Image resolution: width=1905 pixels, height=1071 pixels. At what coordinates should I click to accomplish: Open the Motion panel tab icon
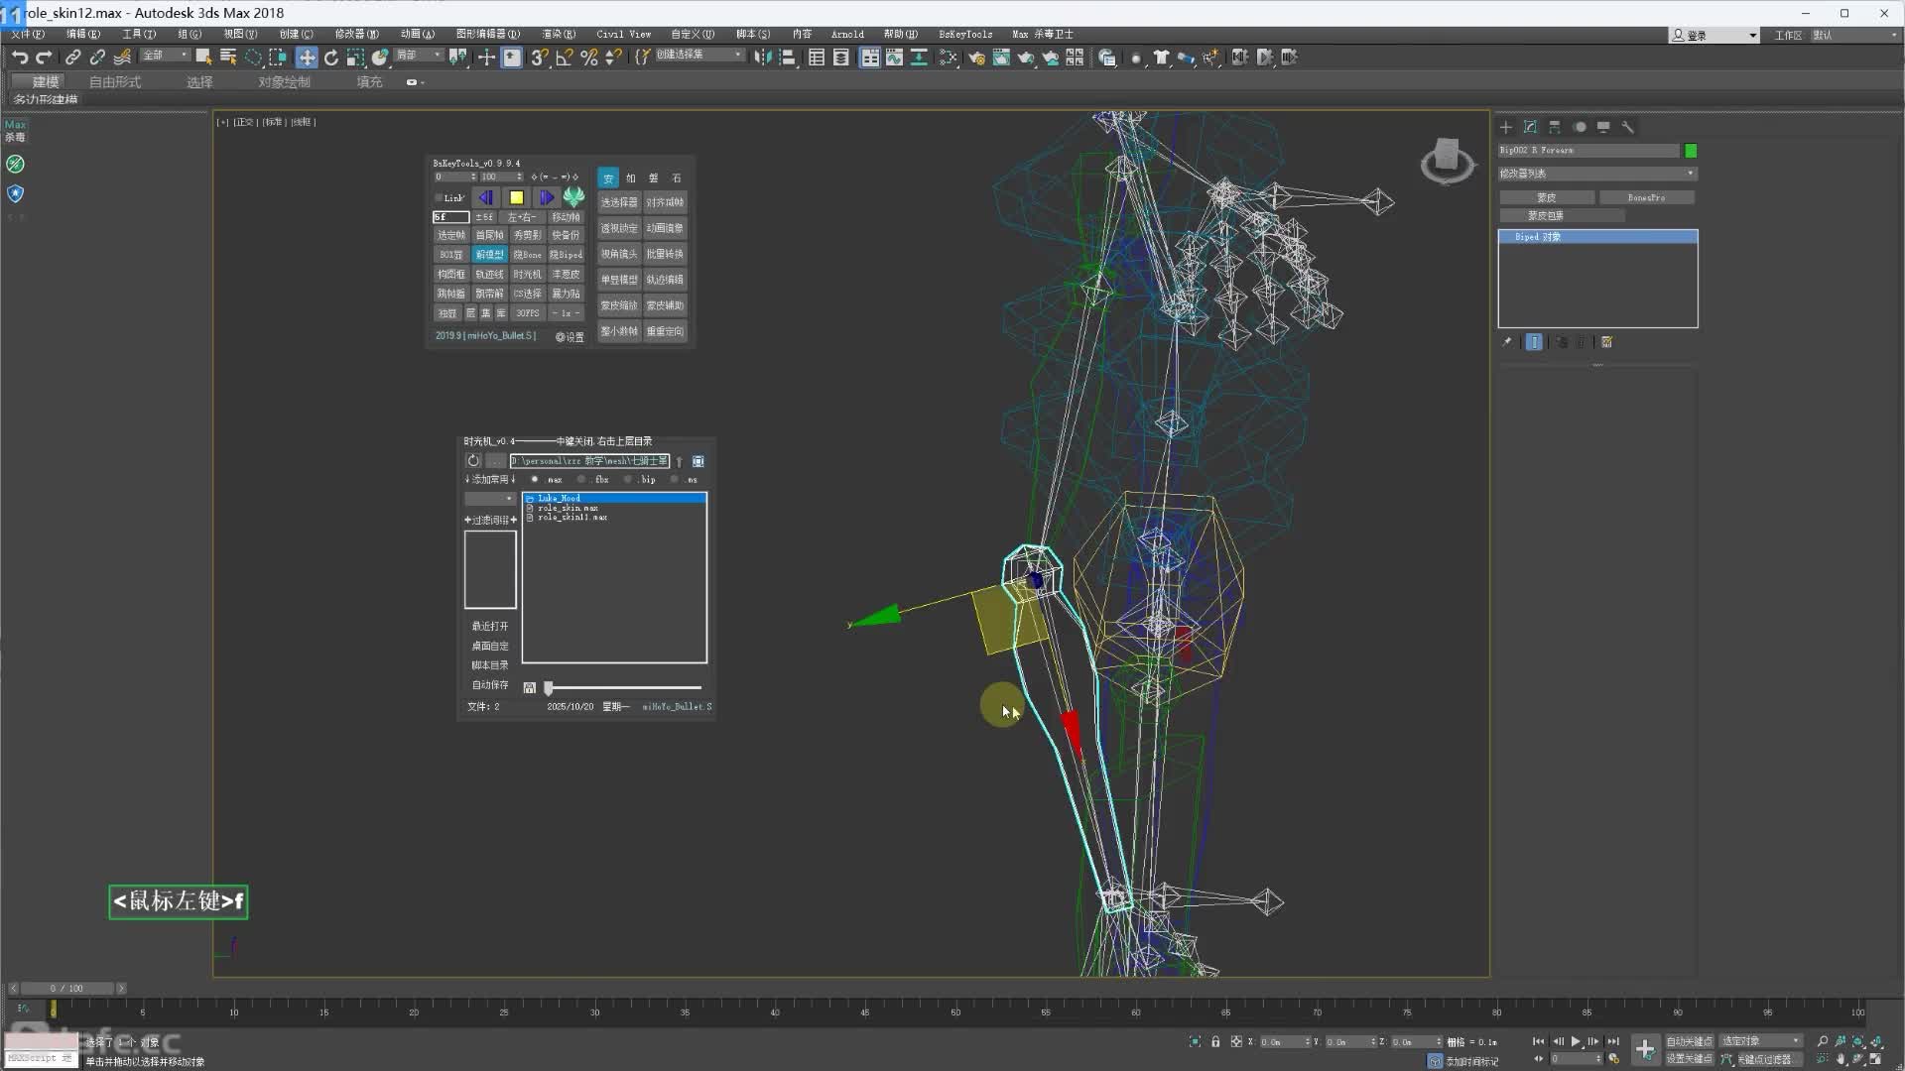1580,127
